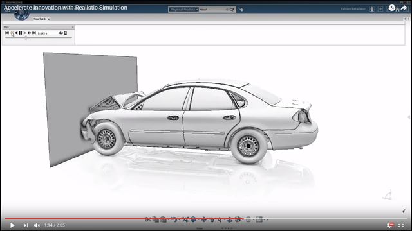Viewport: 412px width, 231px height.
Task: Exit full screen mode
Action: pyautogui.click(x=401, y=225)
